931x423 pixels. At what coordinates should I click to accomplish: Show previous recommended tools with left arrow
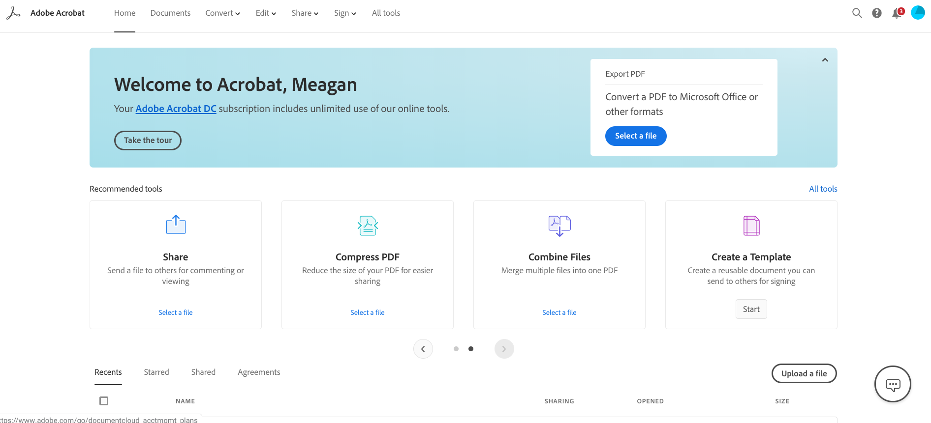coord(423,349)
